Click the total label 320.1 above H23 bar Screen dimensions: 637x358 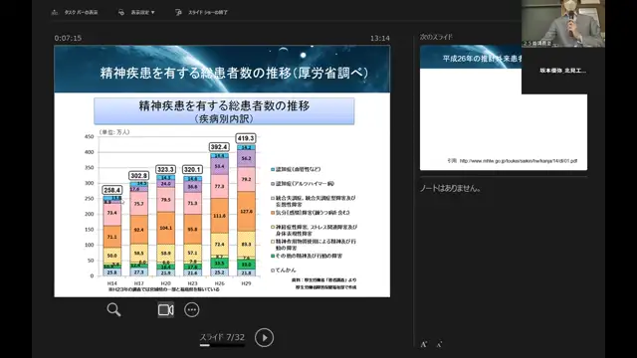click(x=192, y=169)
